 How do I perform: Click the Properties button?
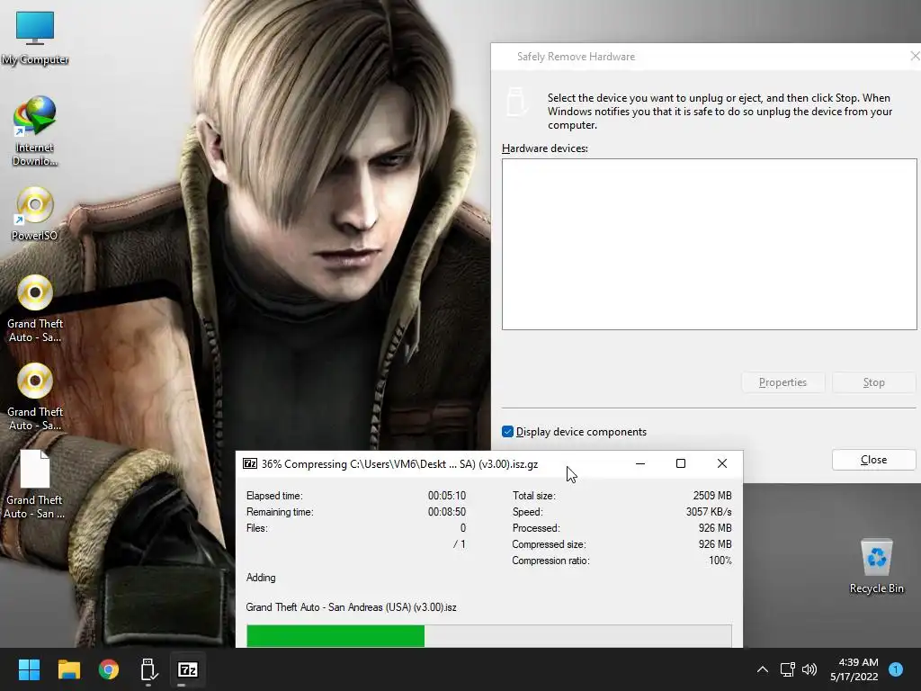[x=783, y=382]
